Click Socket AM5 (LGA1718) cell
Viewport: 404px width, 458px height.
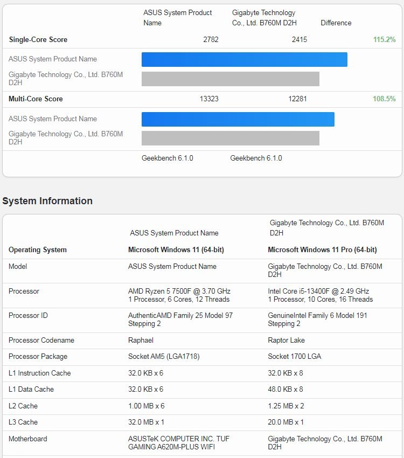tap(164, 356)
